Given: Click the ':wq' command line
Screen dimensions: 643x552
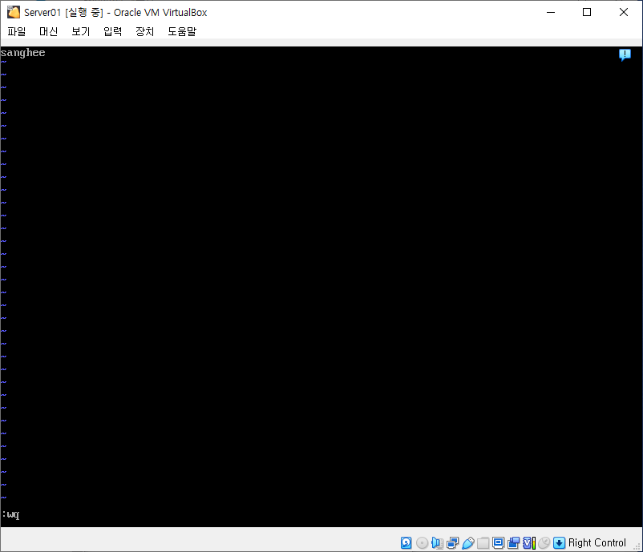Looking at the screenshot, I should pyautogui.click(x=10, y=514).
